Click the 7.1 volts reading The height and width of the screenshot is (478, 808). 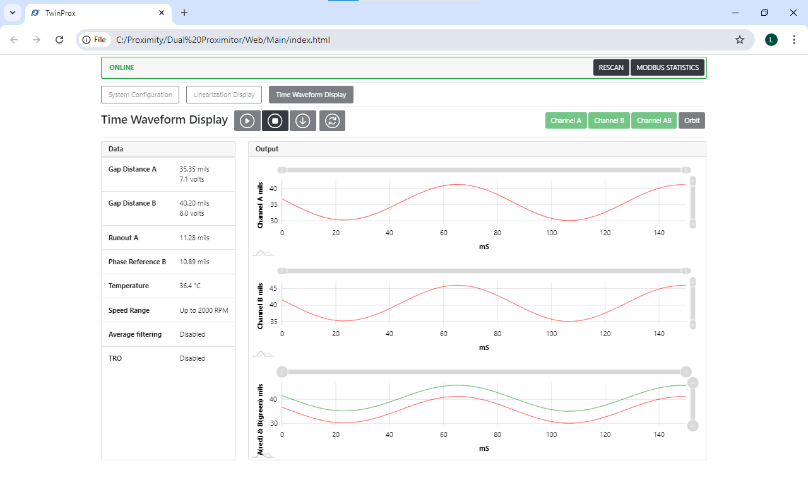click(192, 179)
